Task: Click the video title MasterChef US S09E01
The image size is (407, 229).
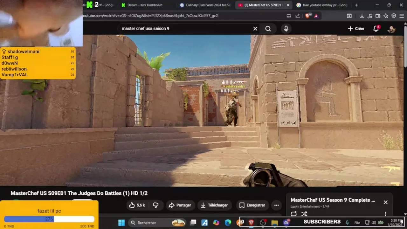Action: [79, 193]
